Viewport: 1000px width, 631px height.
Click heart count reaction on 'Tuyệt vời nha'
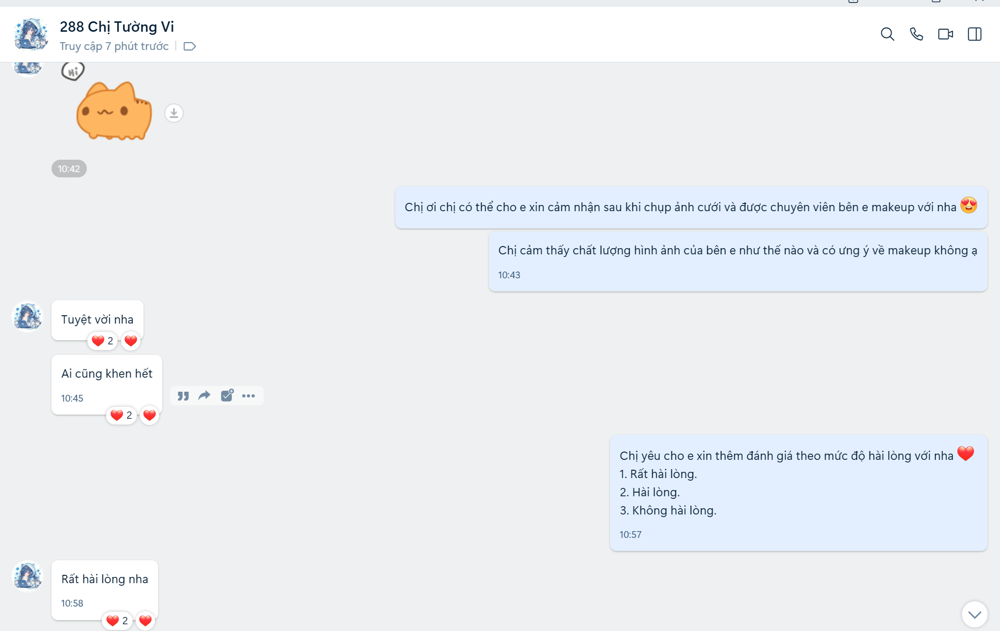click(x=102, y=341)
